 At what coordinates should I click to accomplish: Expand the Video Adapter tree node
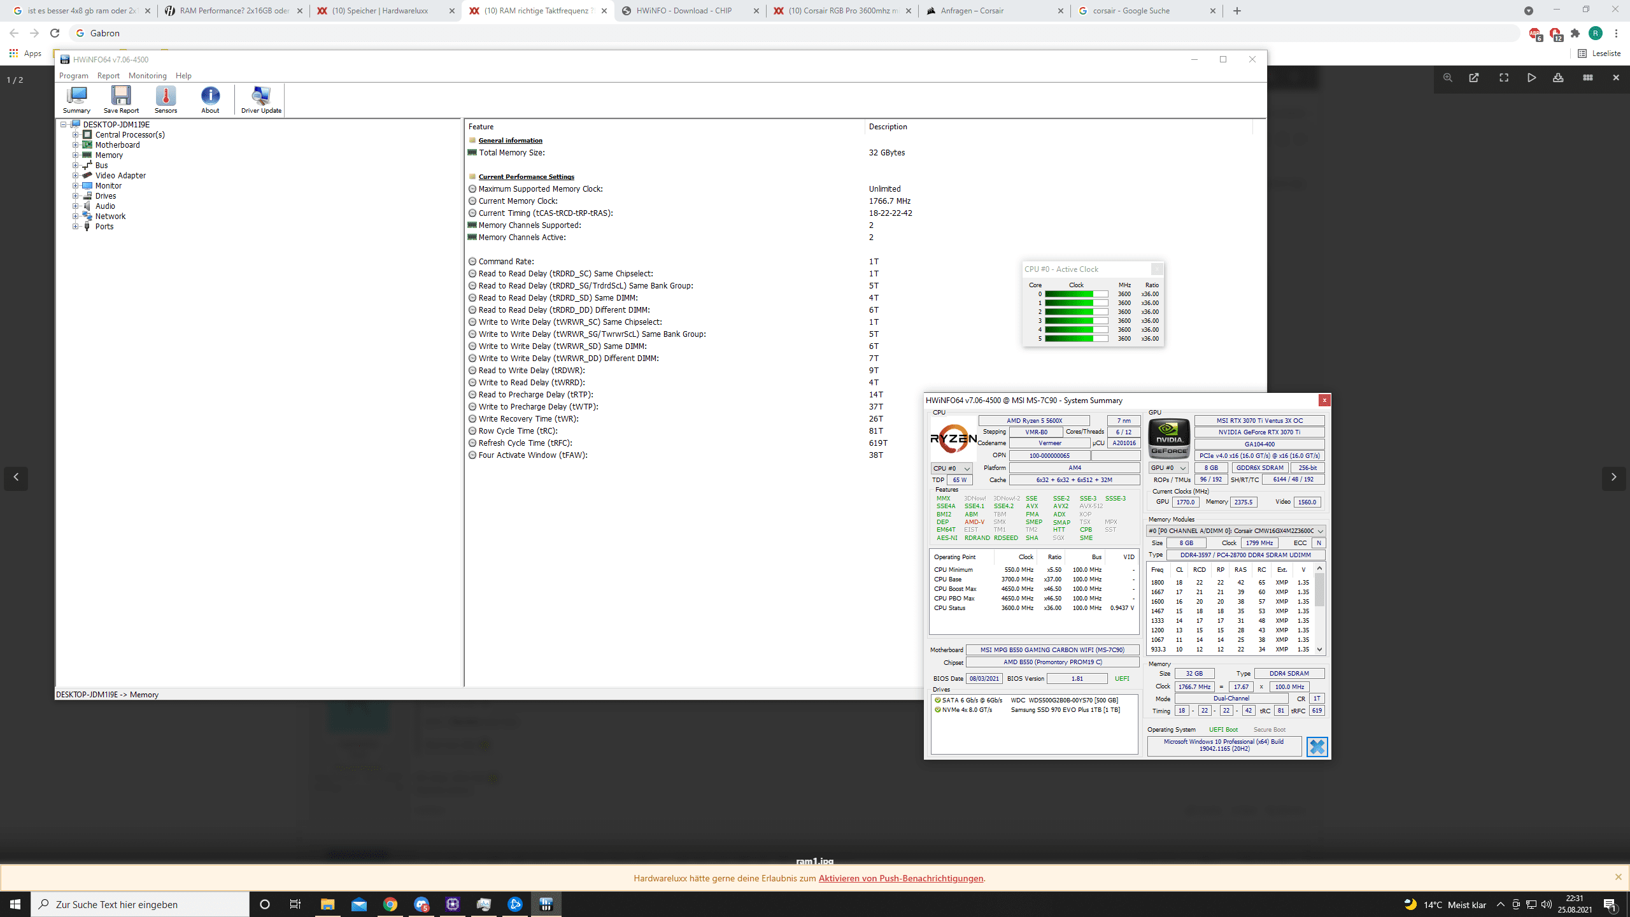(75, 176)
